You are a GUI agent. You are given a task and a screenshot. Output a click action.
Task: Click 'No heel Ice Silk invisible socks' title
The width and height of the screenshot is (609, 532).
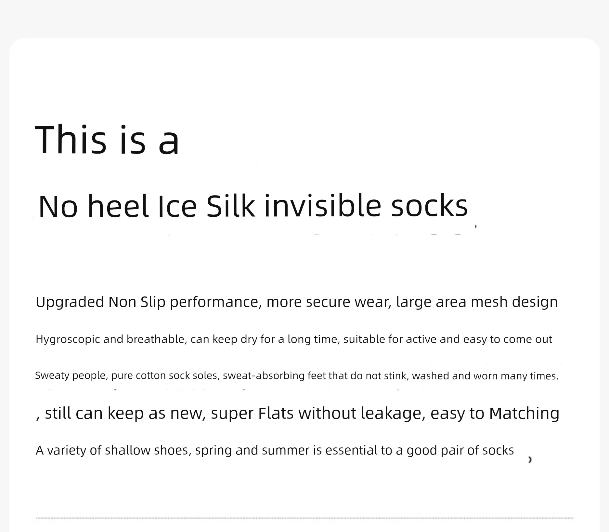253,206
